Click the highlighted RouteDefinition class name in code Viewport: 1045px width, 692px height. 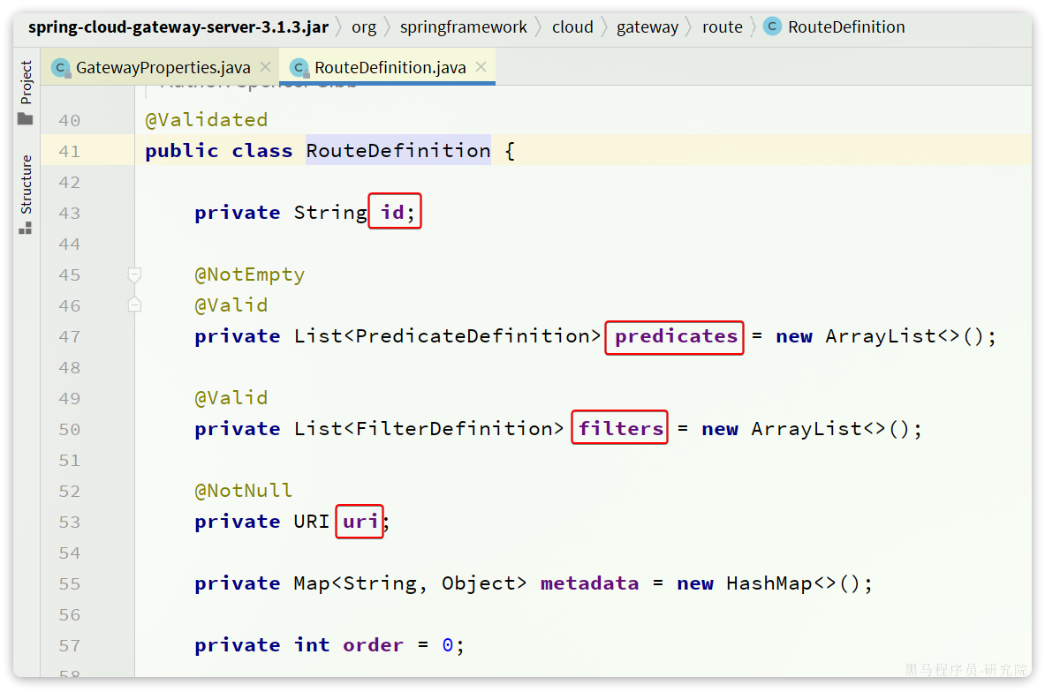[398, 151]
